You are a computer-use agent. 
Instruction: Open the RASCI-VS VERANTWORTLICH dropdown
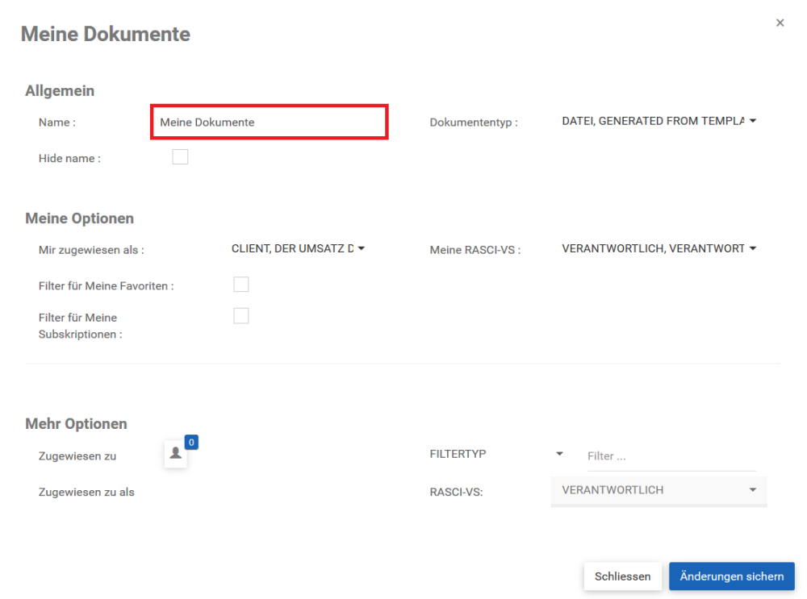(659, 490)
